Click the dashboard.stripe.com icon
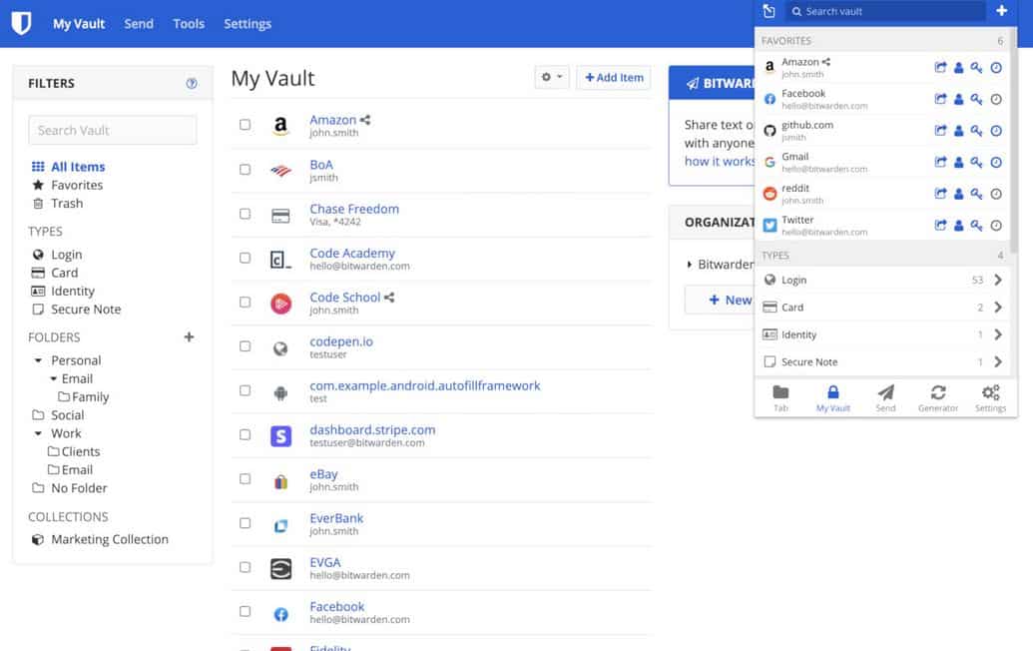Viewport: 1033px width, 651px height. (x=280, y=435)
